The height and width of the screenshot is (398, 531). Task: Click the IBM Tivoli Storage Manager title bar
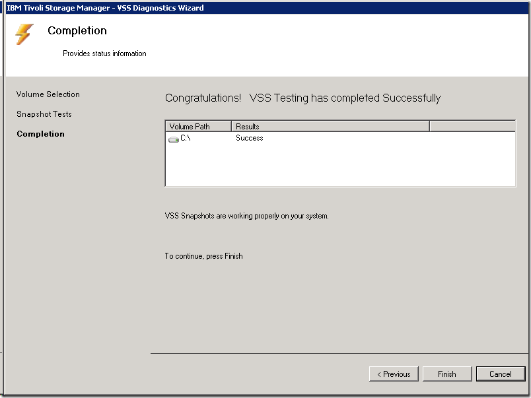tap(106, 8)
